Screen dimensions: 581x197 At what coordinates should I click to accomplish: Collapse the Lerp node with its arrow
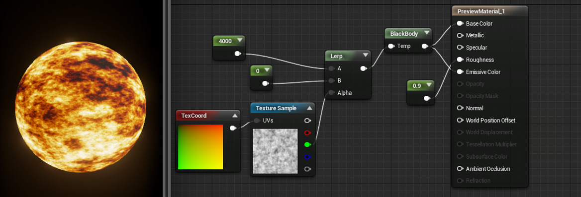pos(366,56)
